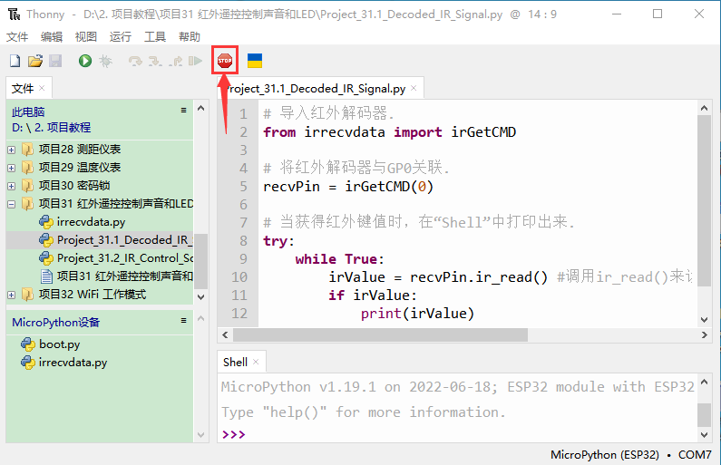Click the Save floppy disk icon
The width and height of the screenshot is (721, 465).
[54, 61]
